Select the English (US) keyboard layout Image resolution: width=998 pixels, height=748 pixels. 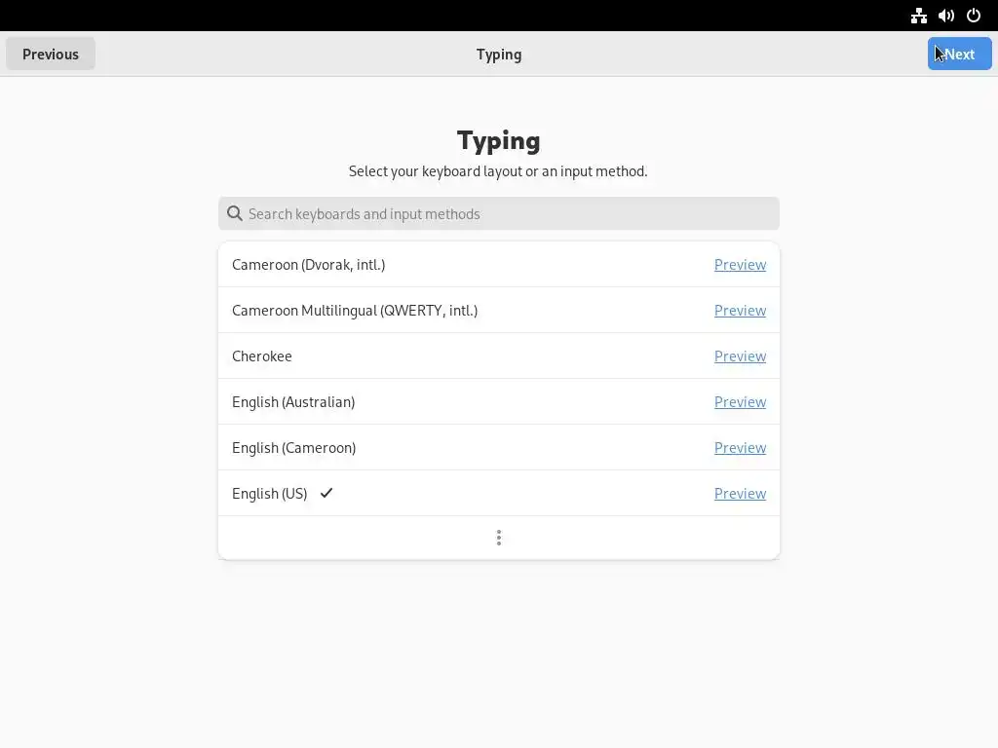[x=270, y=493]
